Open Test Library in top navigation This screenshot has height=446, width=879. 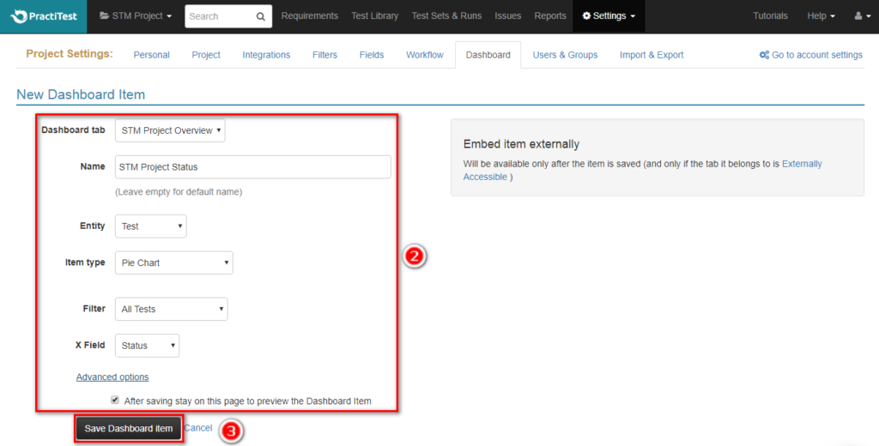374,16
